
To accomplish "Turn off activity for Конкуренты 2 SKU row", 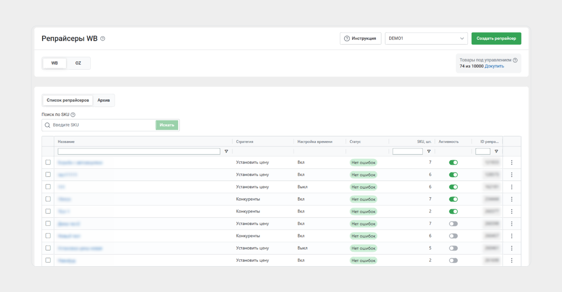I will (453, 211).
